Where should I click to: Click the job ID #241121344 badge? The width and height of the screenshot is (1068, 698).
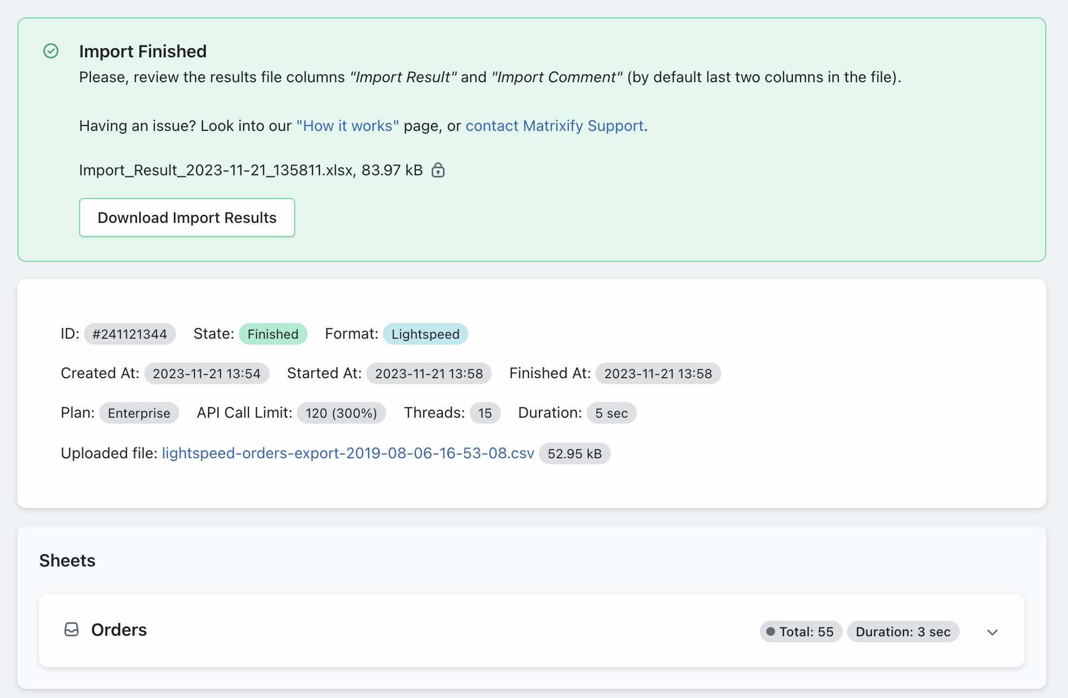(x=129, y=334)
